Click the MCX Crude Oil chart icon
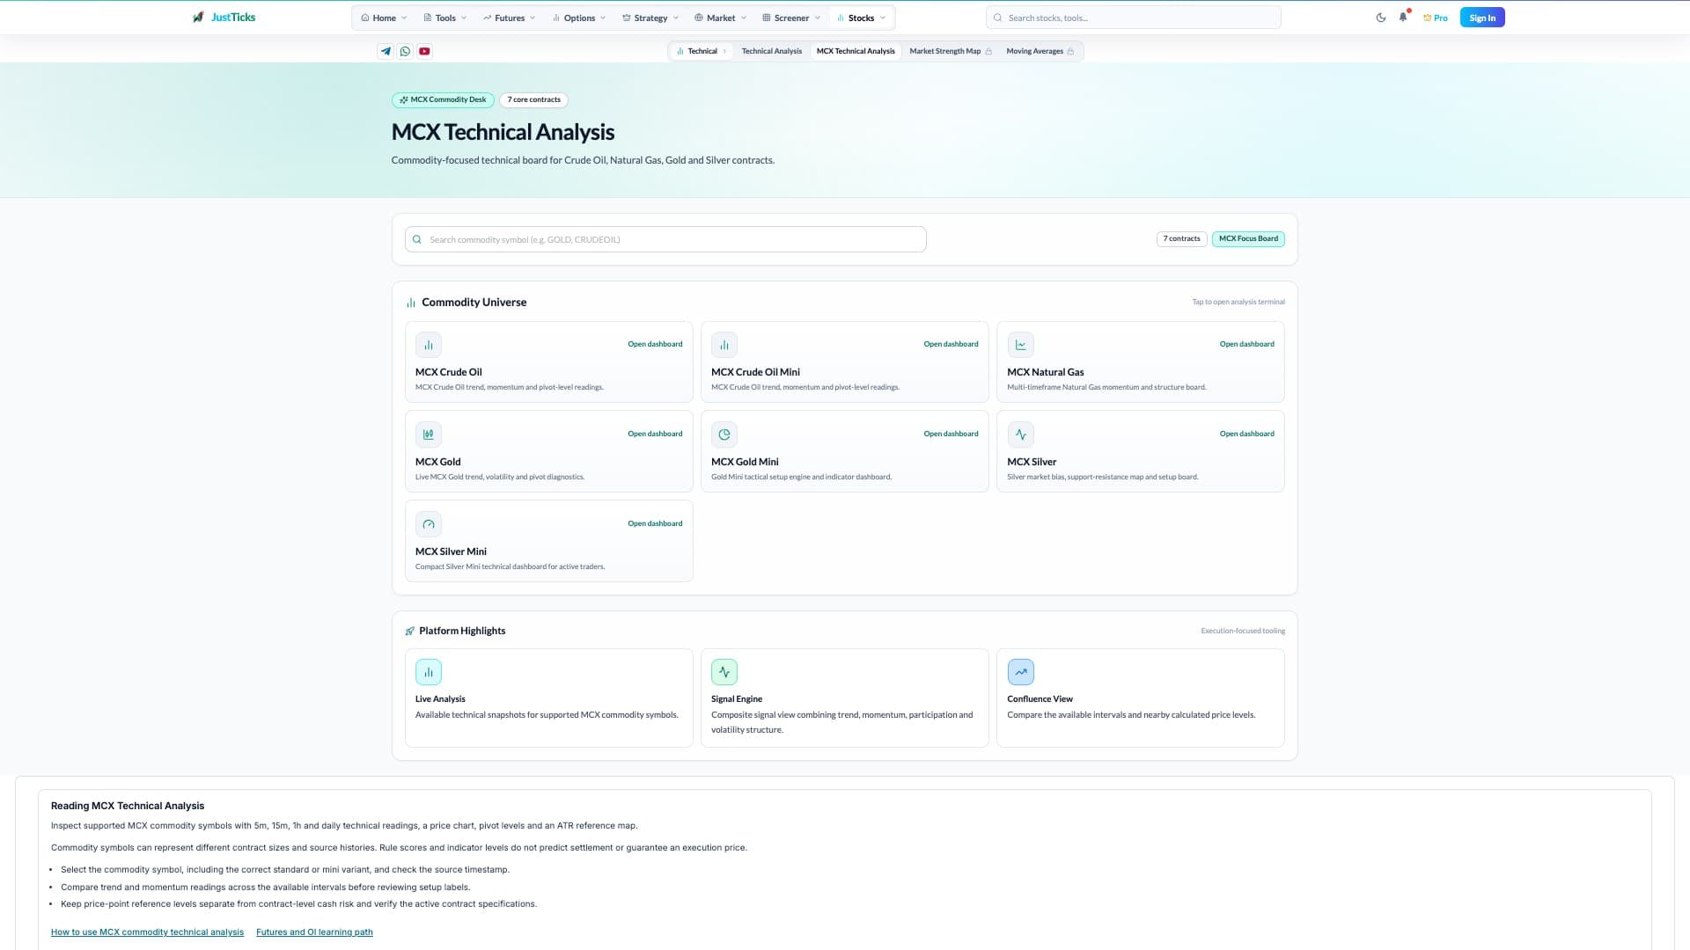This screenshot has width=1690, height=950. [x=429, y=345]
